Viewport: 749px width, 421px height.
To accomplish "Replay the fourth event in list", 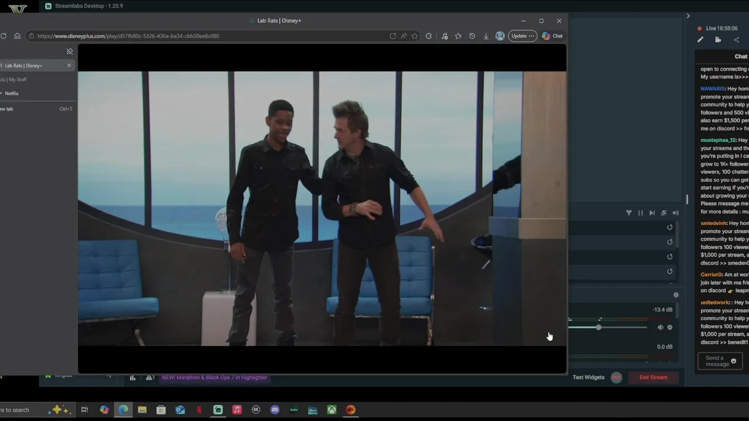I will coord(670,271).
